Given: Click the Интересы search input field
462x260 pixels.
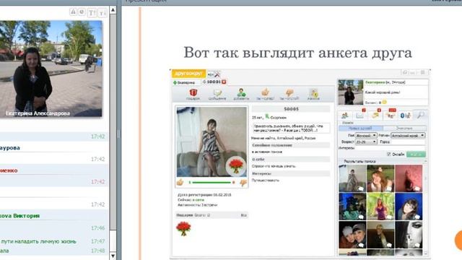Looking at the screenshot, I should point(391,148).
